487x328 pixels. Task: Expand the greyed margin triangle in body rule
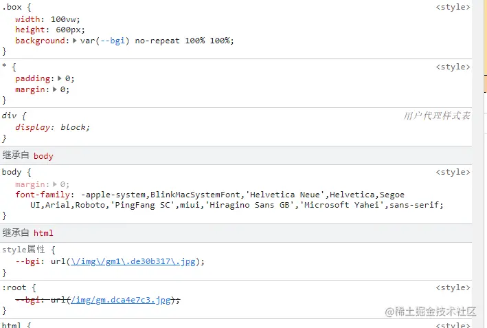55,184
